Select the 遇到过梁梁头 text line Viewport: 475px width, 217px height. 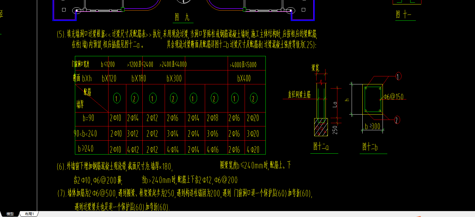[x=122, y=207]
